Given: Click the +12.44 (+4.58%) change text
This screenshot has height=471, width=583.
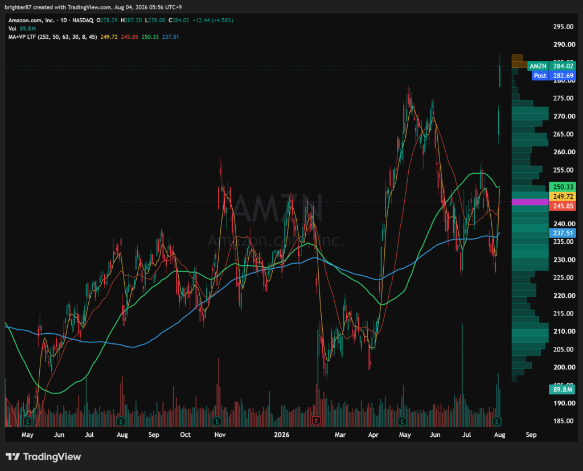Looking at the screenshot, I should pyautogui.click(x=213, y=21).
